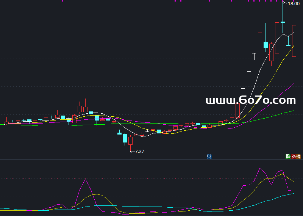Select the 18.00 high price label
The image size is (303, 216).
(294, 4)
